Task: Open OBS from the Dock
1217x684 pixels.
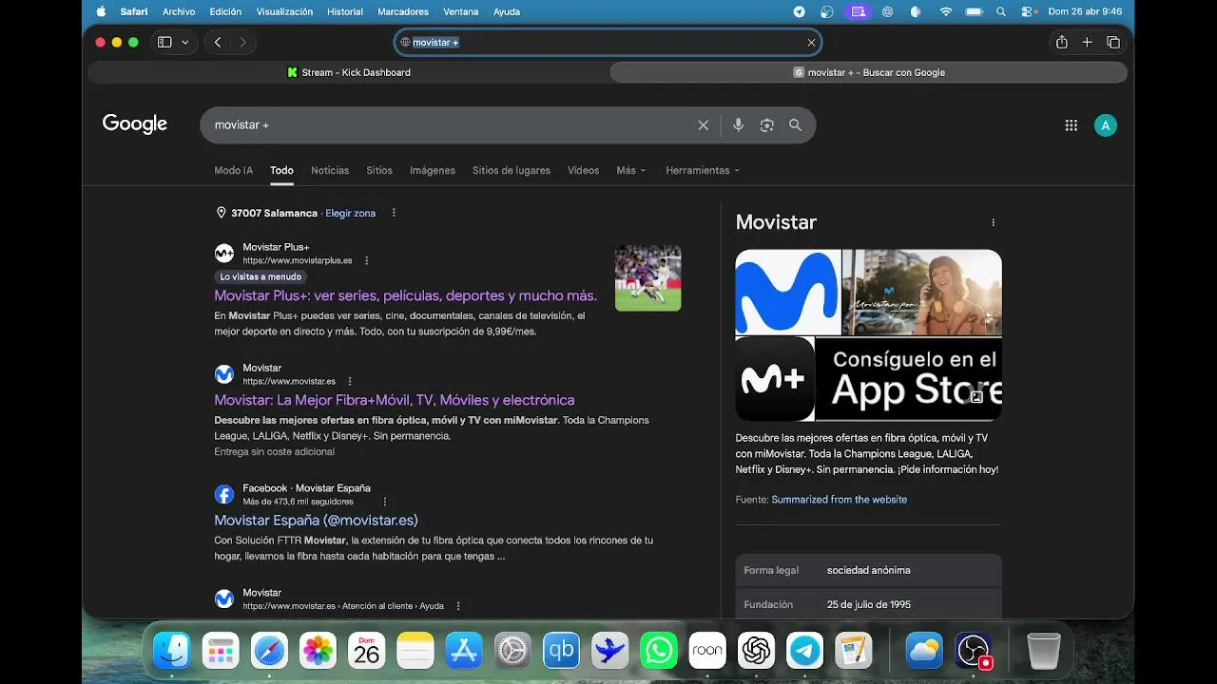Action: (x=974, y=651)
